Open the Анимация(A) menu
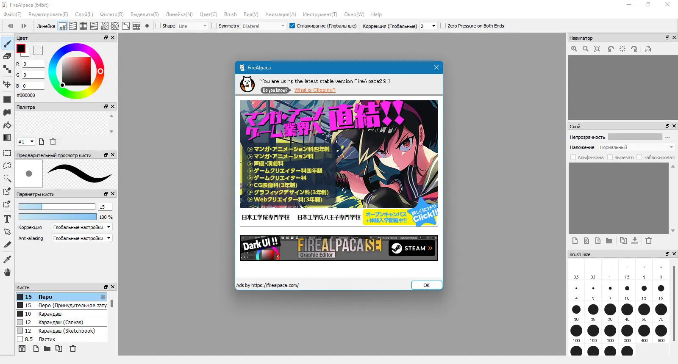This screenshot has width=678, height=364. (x=281, y=14)
